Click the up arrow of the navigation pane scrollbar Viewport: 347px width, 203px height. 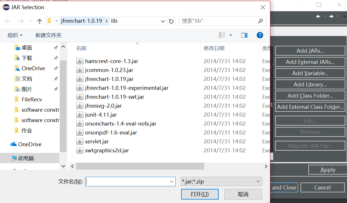[x=63, y=46]
